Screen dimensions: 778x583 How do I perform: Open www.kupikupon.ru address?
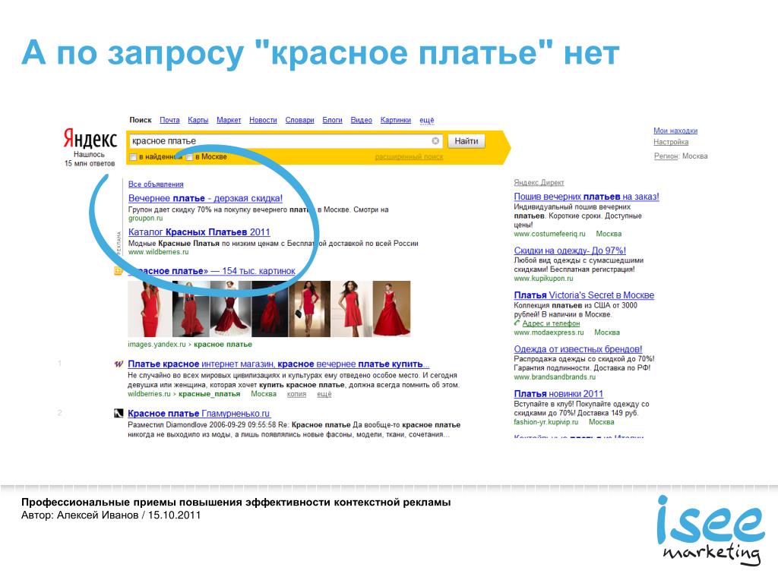pyautogui.click(x=543, y=279)
